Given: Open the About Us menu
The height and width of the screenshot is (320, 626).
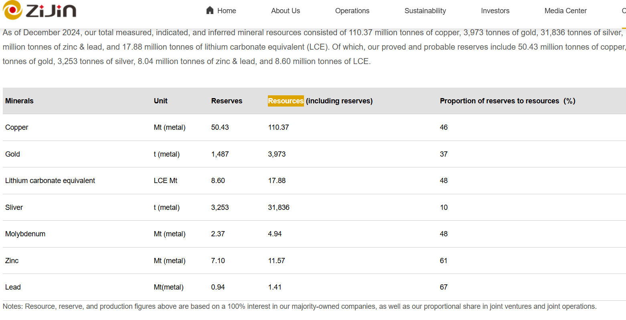Looking at the screenshot, I should 285,11.
